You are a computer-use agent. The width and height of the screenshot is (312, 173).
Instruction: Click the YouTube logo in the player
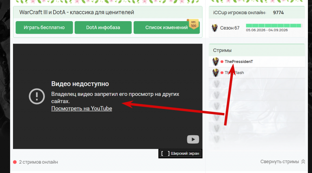pyautogui.click(x=193, y=139)
